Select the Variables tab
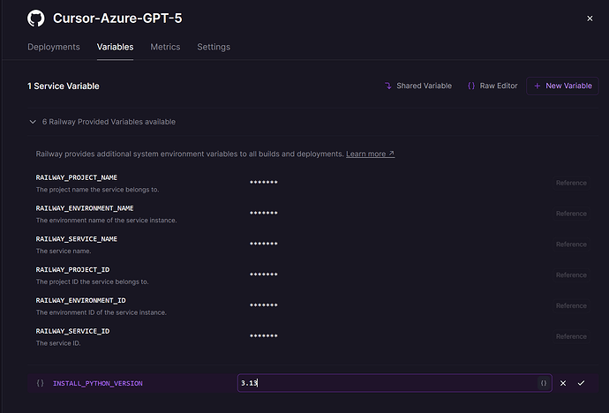Screen dimensions: 609x413 [115, 47]
